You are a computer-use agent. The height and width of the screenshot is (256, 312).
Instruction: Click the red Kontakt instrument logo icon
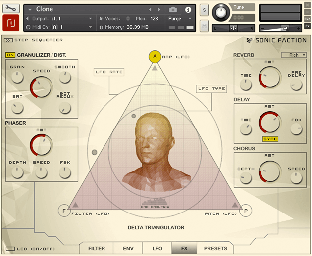11,23
